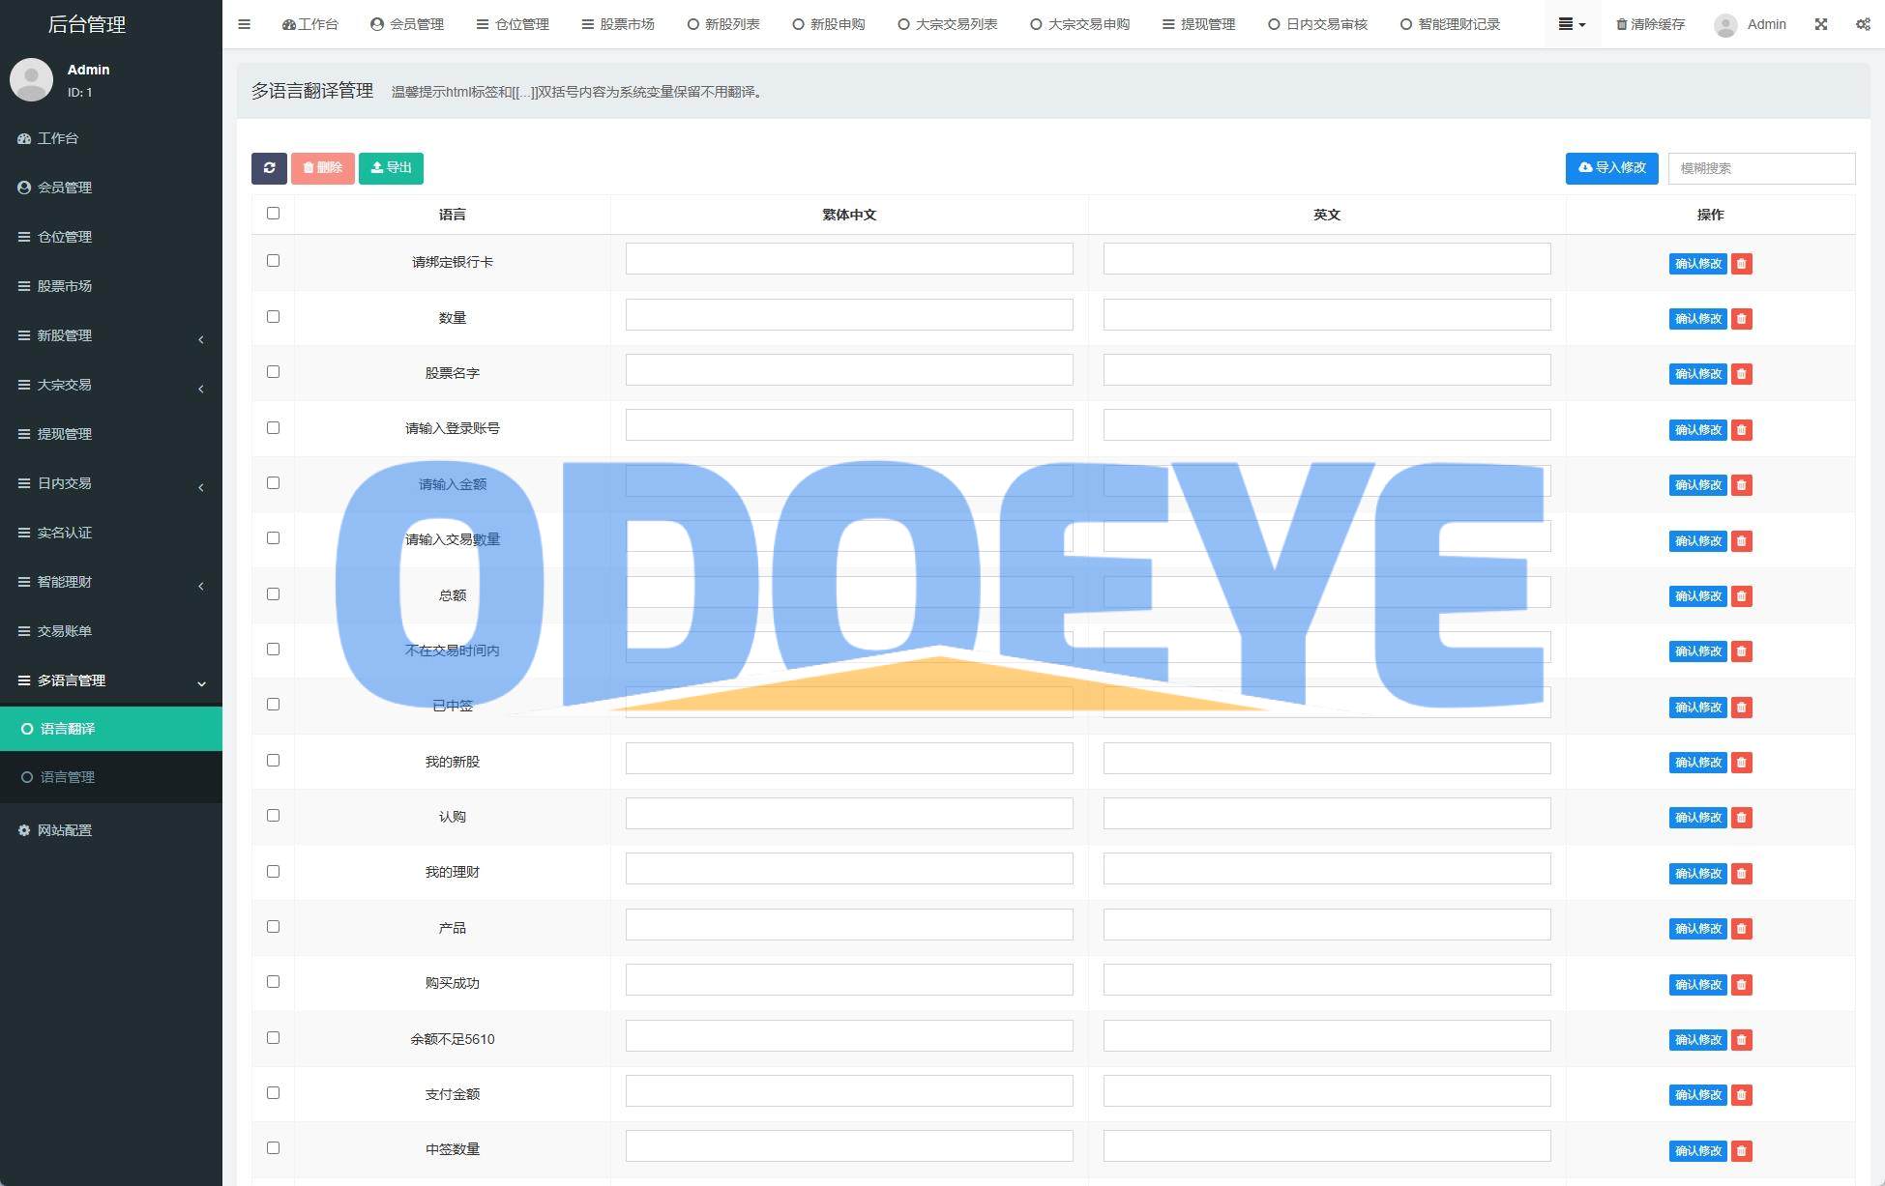Click trash icon for 不在交易时间内 row

tap(1742, 651)
